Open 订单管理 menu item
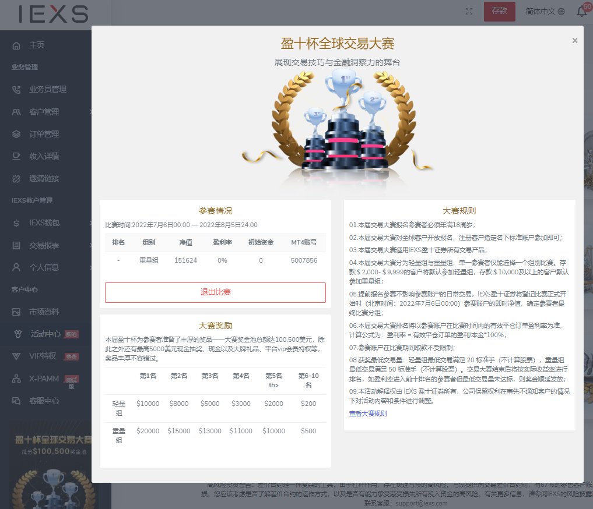 [x=44, y=134]
